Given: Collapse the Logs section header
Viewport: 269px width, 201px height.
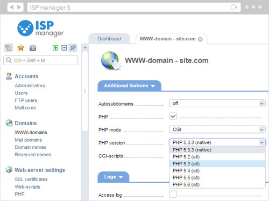Looking at the screenshot, I should [x=114, y=177].
